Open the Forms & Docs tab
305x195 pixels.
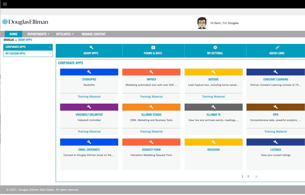click(153, 51)
